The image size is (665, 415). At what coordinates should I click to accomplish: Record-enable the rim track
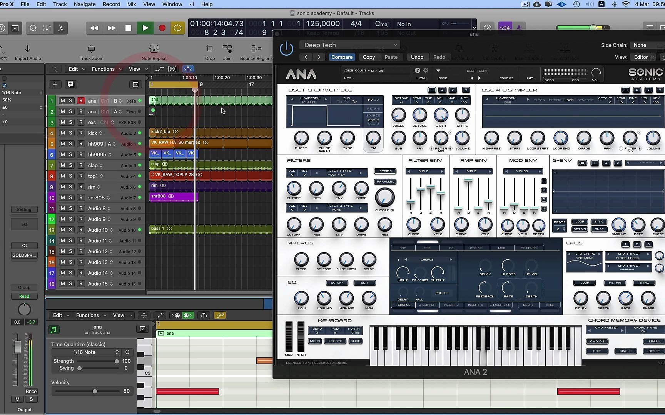(81, 187)
